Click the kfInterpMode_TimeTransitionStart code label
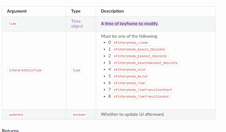 (143, 90)
